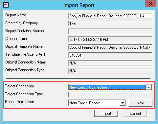Open the Target Connection dropdown arrow
This screenshot has height=124, width=158.
[x=149, y=87]
